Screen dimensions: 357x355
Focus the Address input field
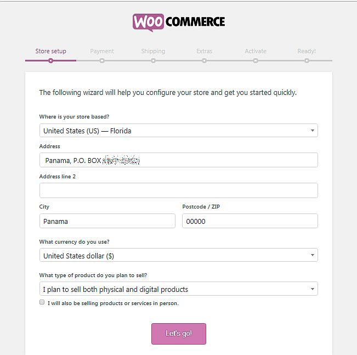pos(179,160)
